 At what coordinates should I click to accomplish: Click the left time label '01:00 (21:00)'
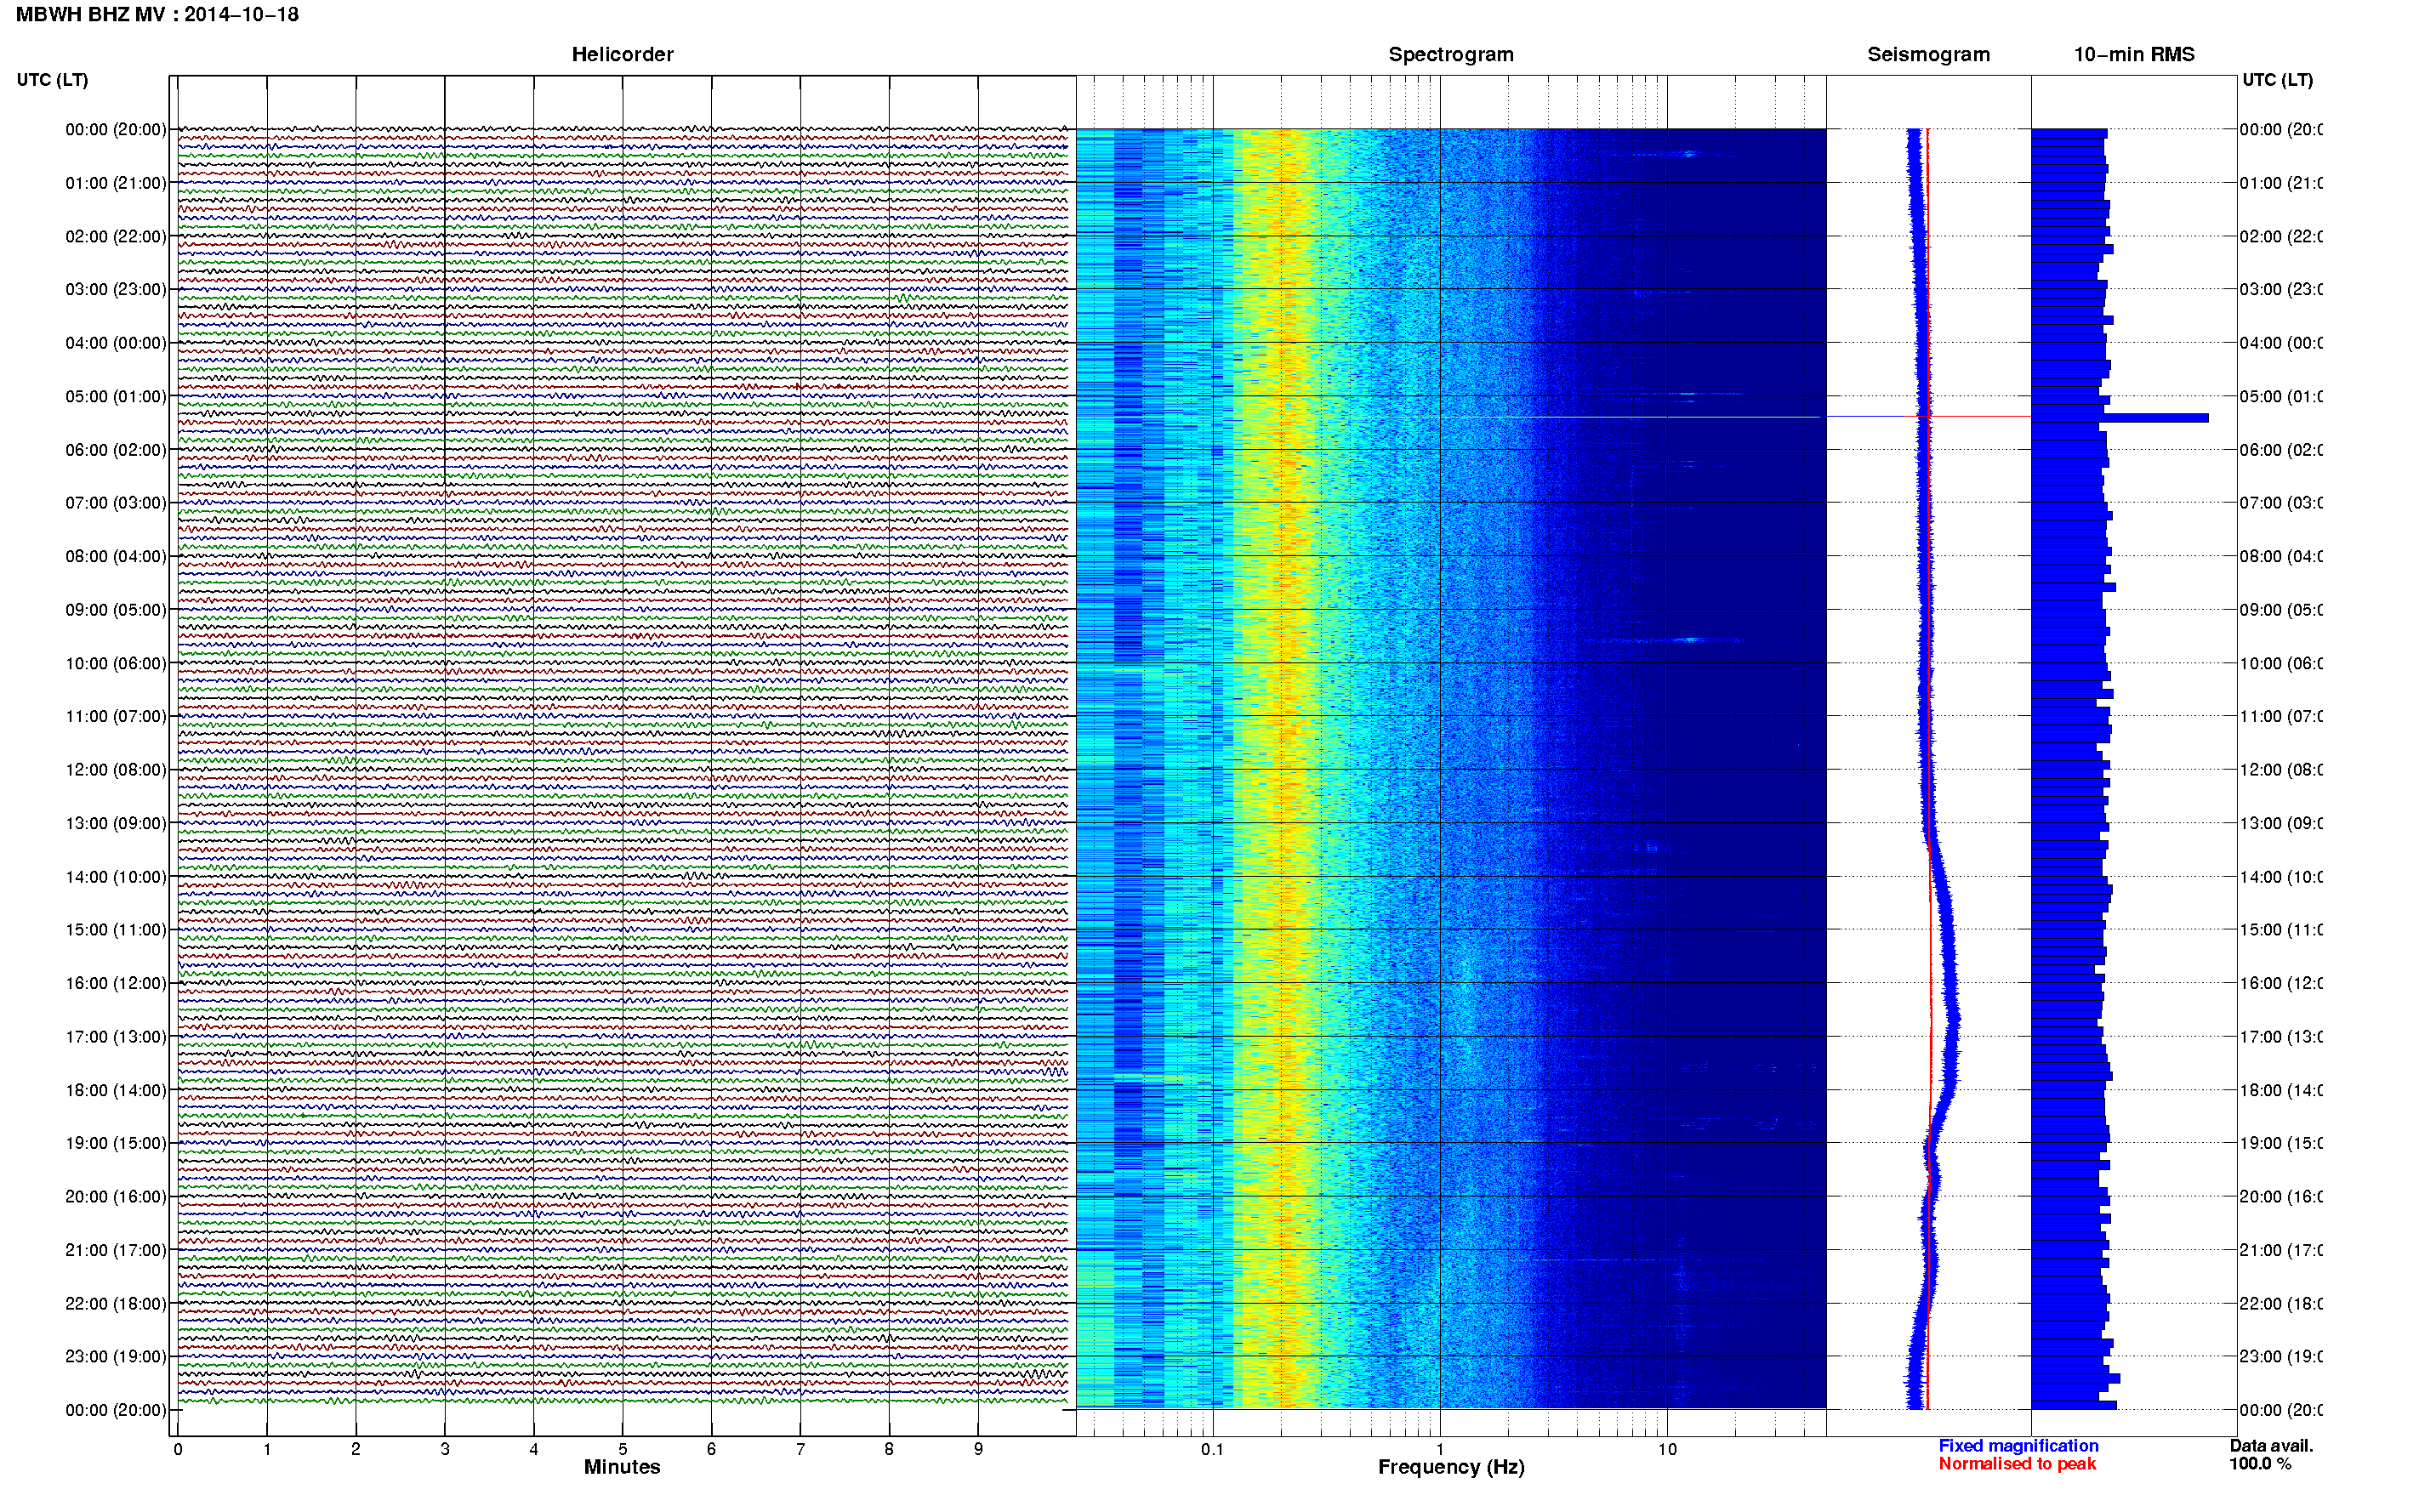(x=116, y=183)
